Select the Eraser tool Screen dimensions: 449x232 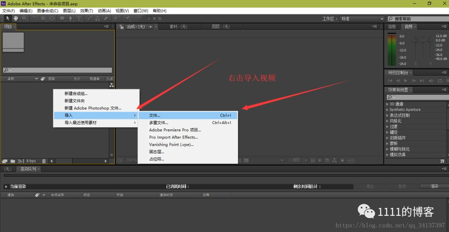pyautogui.click(x=106, y=18)
